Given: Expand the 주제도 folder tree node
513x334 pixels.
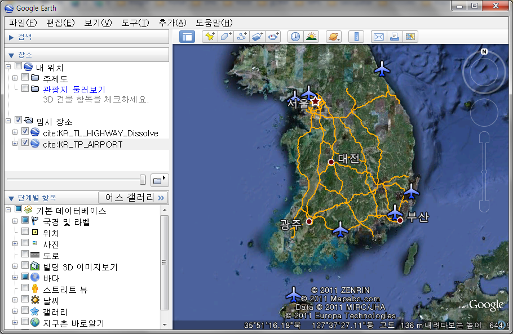Looking at the screenshot, I should pos(14,78).
